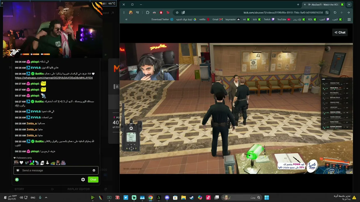Open the Chat panel on the Kick video

click(340, 33)
